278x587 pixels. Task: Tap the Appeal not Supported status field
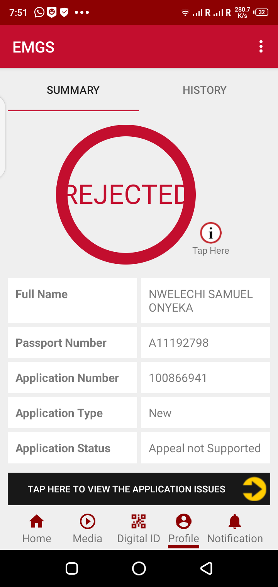[x=205, y=448]
